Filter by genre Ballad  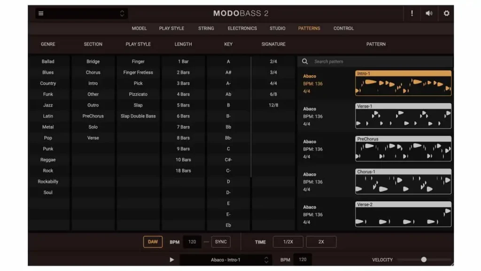[x=48, y=62]
